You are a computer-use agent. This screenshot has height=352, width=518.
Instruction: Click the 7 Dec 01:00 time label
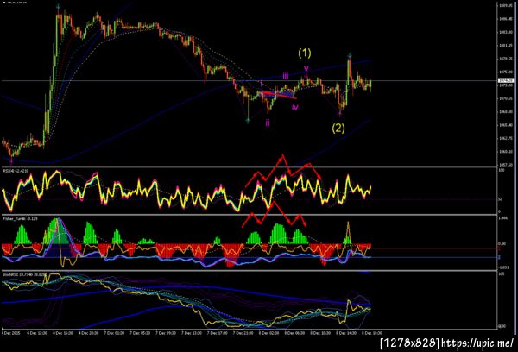click(114, 333)
